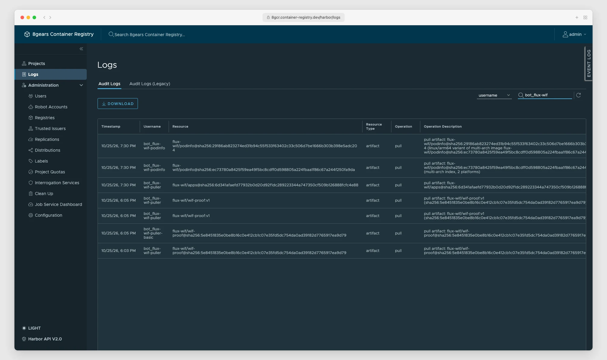Viewport: 607px width, 360px height.
Task: Open the vertical EVENT LOG panel tab
Action: pos(589,63)
